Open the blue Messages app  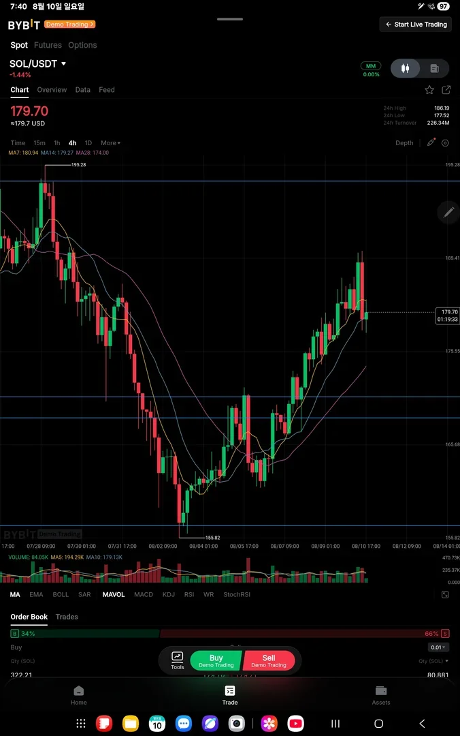point(184,723)
